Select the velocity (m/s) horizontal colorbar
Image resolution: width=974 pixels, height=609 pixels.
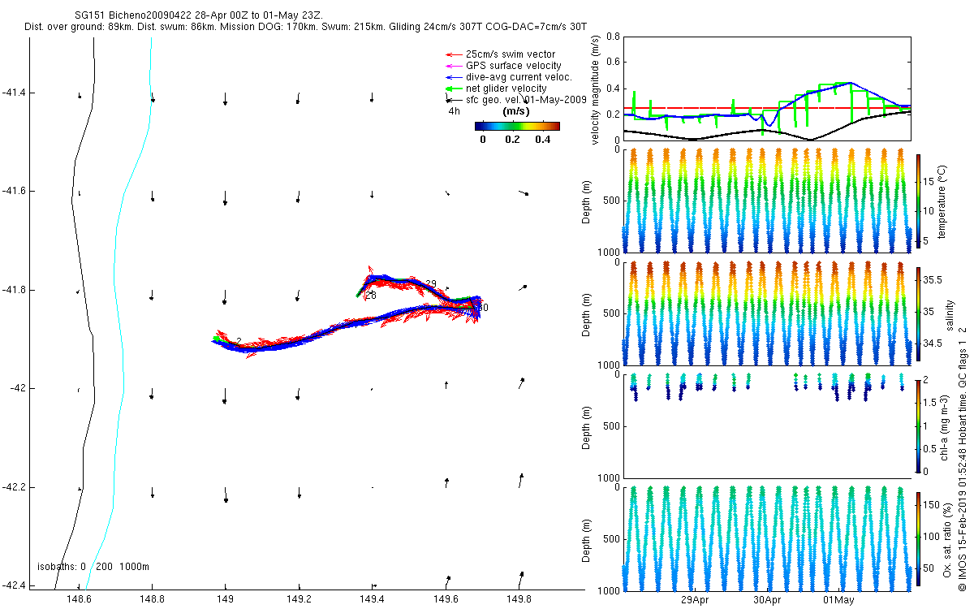tap(517, 126)
